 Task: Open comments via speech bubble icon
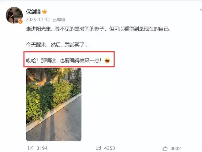(98, 148)
